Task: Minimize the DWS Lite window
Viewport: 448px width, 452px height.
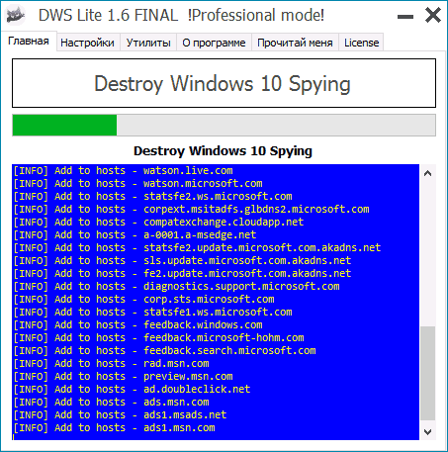Action: coord(405,17)
